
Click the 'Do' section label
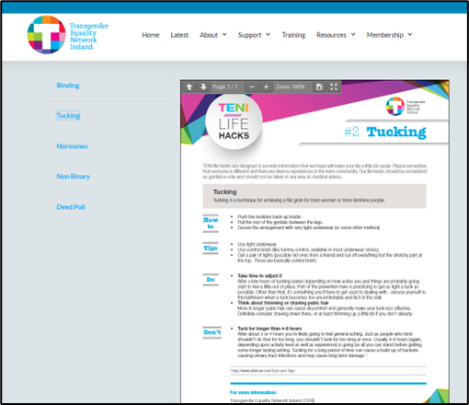(x=211, y=280)
